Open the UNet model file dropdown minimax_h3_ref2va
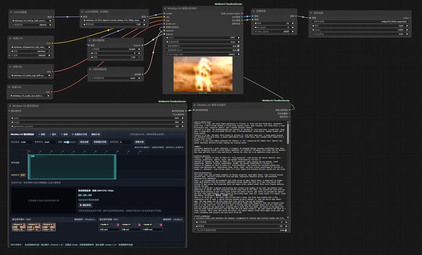The height and width of the screenshot is (255, 422). [31, 21]
